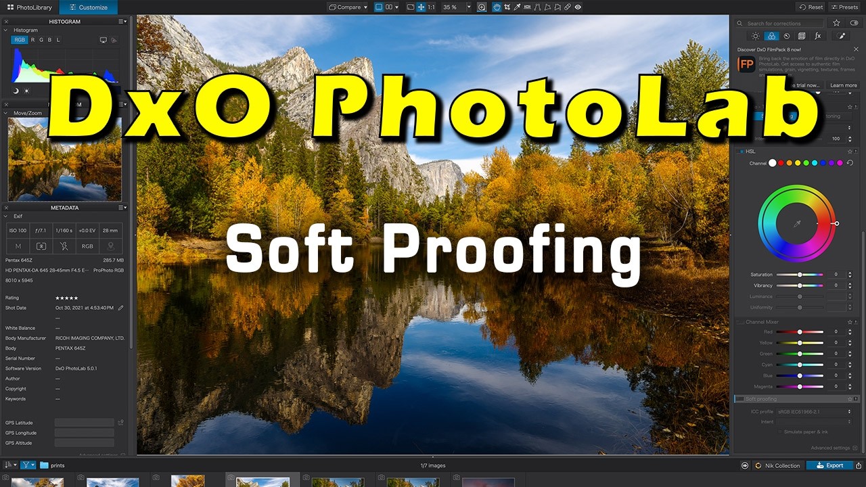The height and width of the screenshot is (487, 866).
Task: Switch to the Customize tab
Action: (x=88, y=7)
